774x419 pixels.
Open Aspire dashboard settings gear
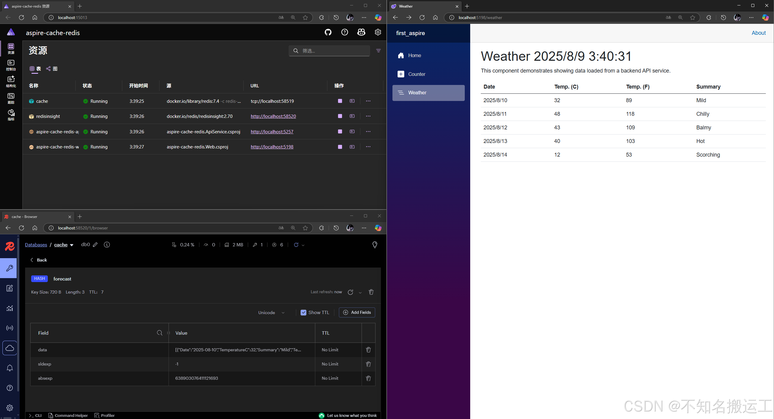(378, 32)
